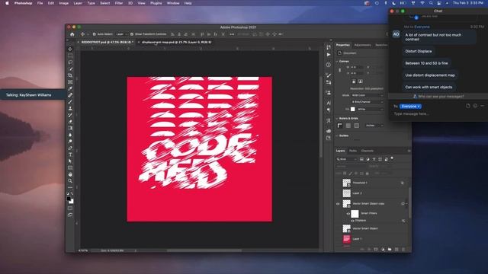Open the color Mode dropdown in Properties
Viewport: 488px width, 274px height.
[368, 95]
